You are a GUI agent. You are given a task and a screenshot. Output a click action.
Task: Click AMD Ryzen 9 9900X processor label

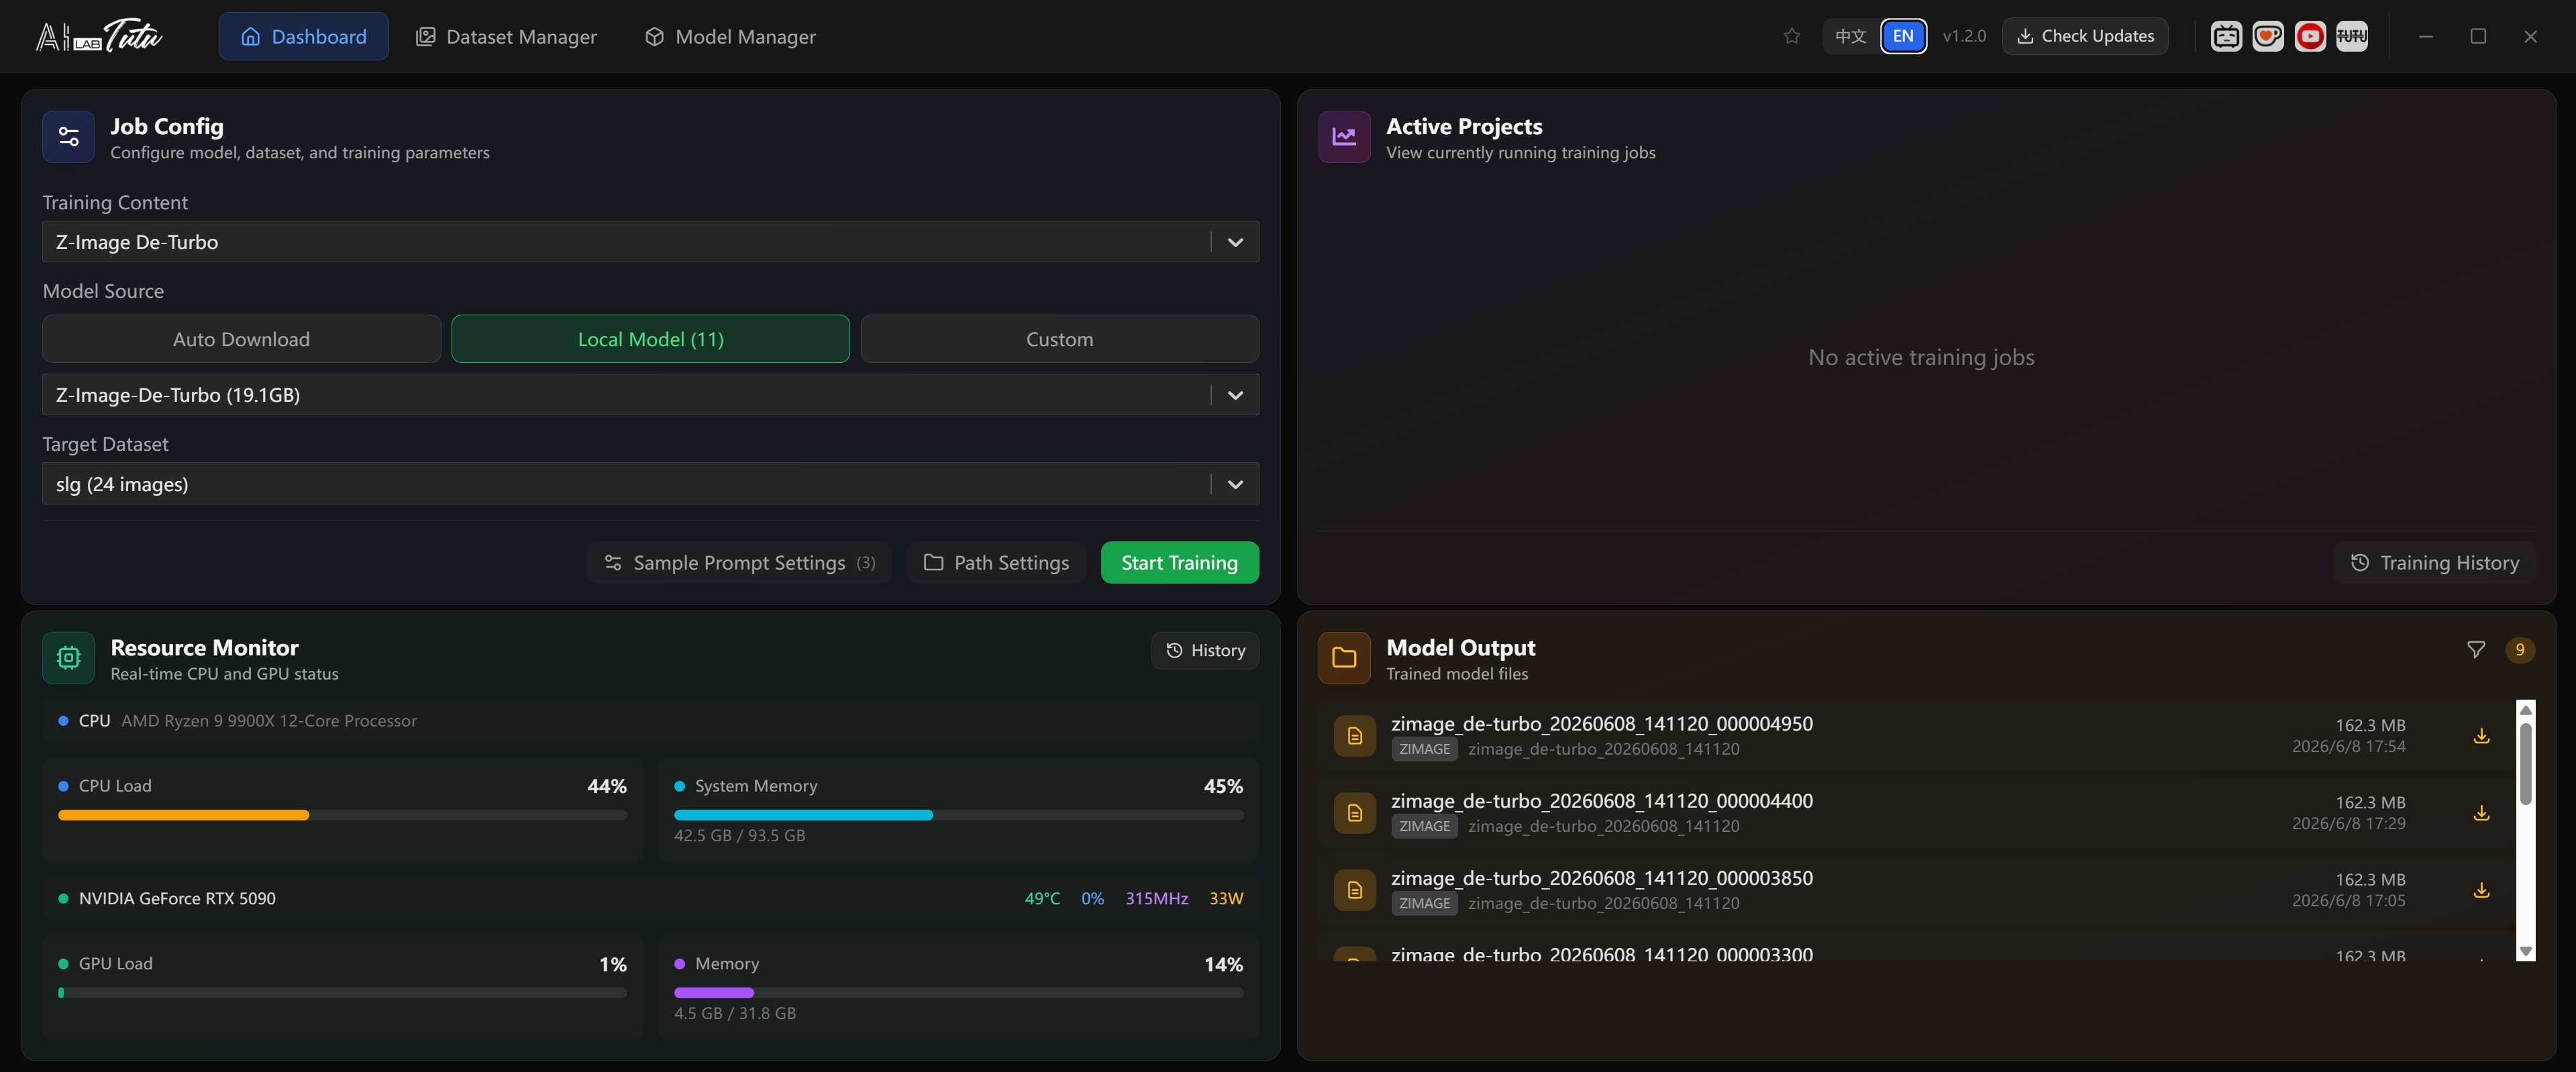(x=268, y=720)
